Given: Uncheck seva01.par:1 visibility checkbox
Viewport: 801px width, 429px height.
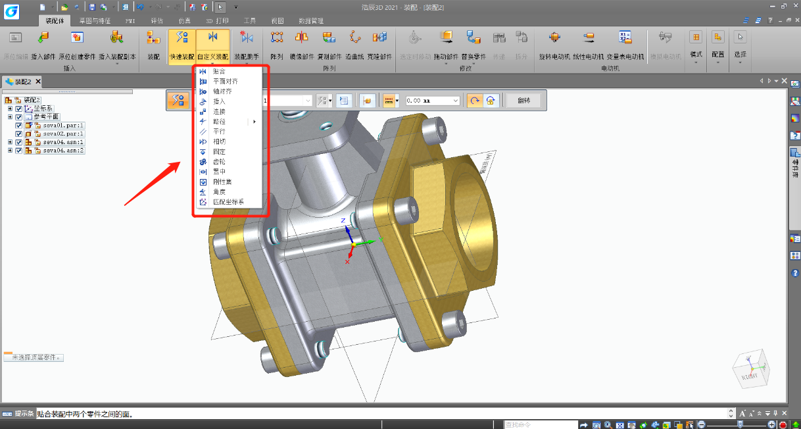Looking at the screenshot, I should point(19,125).
